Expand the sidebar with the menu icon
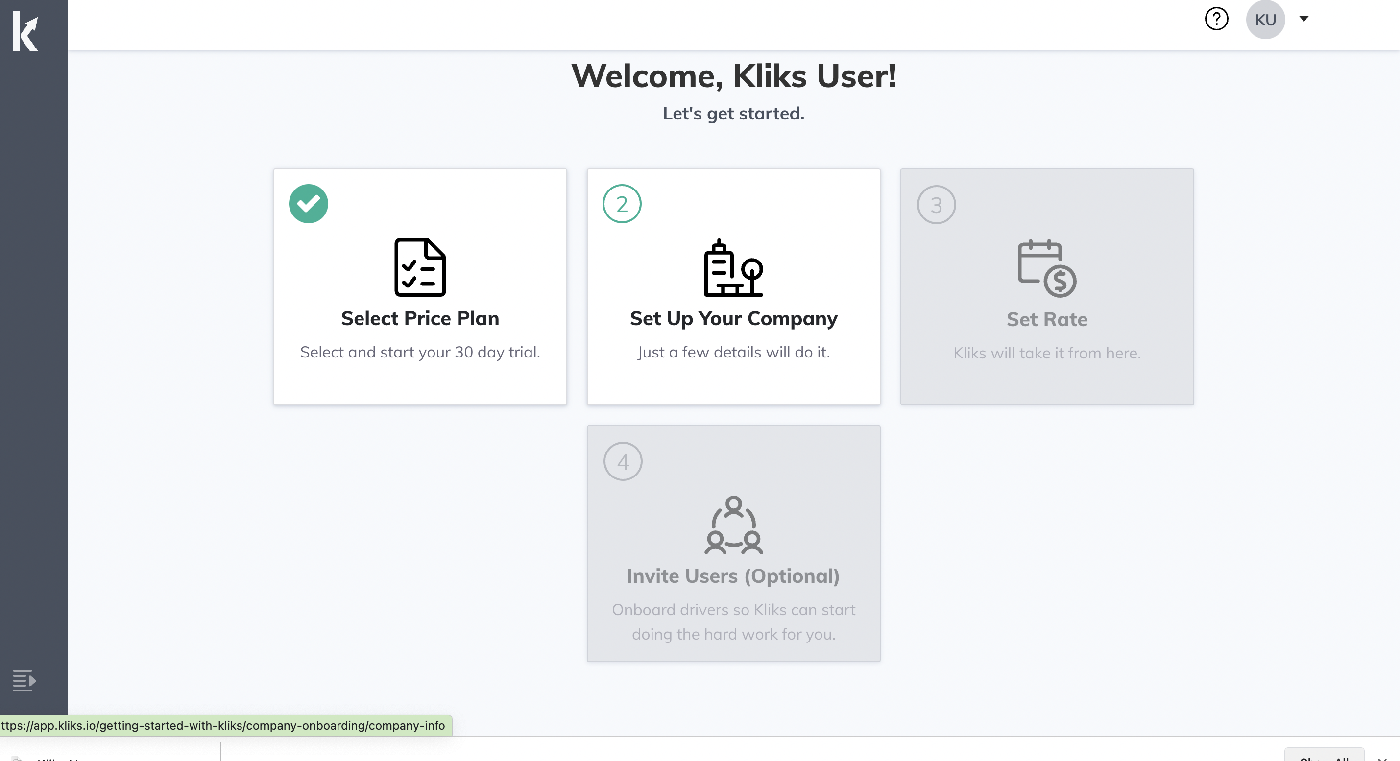The width and height of the screenshot is (1400, 761). (x=24, y=680)
